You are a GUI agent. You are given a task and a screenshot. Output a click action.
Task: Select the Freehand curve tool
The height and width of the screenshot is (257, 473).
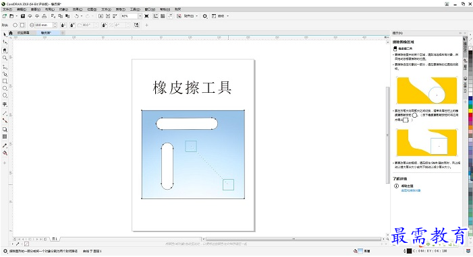tap(5, 67)
